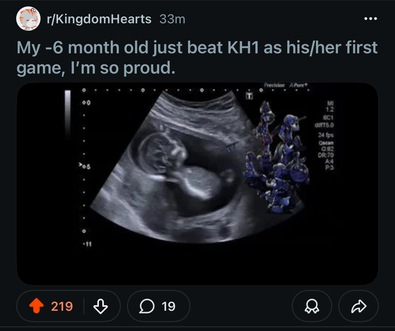Click the "24 fps" scan readout text
Viewport: 395px width, 331px height.
coord(325,135)
